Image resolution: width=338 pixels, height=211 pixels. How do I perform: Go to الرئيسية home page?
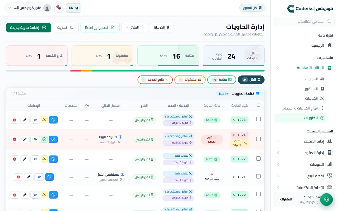tap(304, 45)
